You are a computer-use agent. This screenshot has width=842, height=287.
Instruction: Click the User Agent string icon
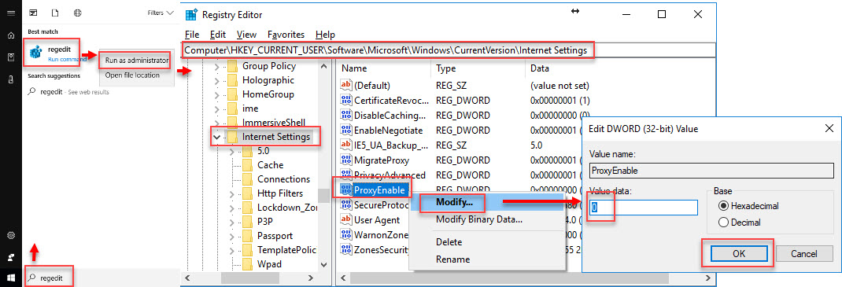(345, 219)
